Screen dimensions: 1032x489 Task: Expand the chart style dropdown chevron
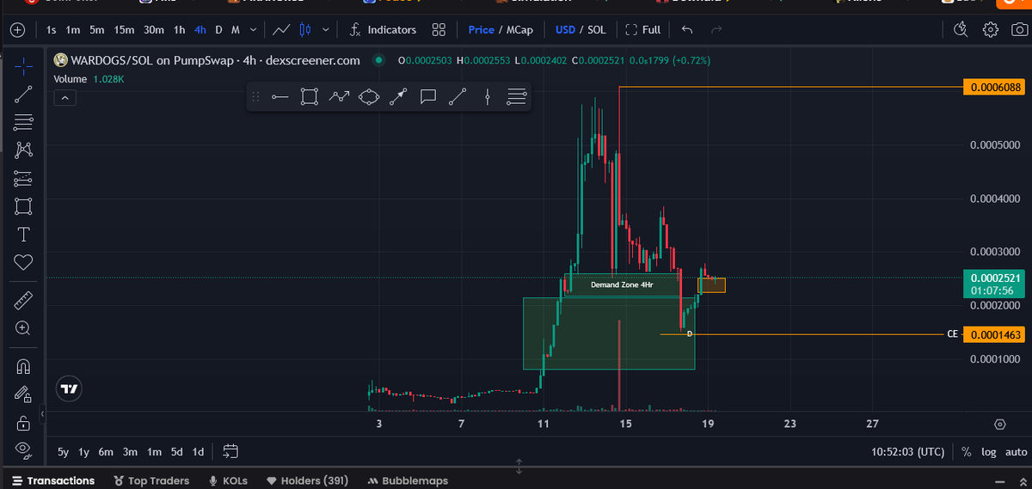click(x=325, y=30)
